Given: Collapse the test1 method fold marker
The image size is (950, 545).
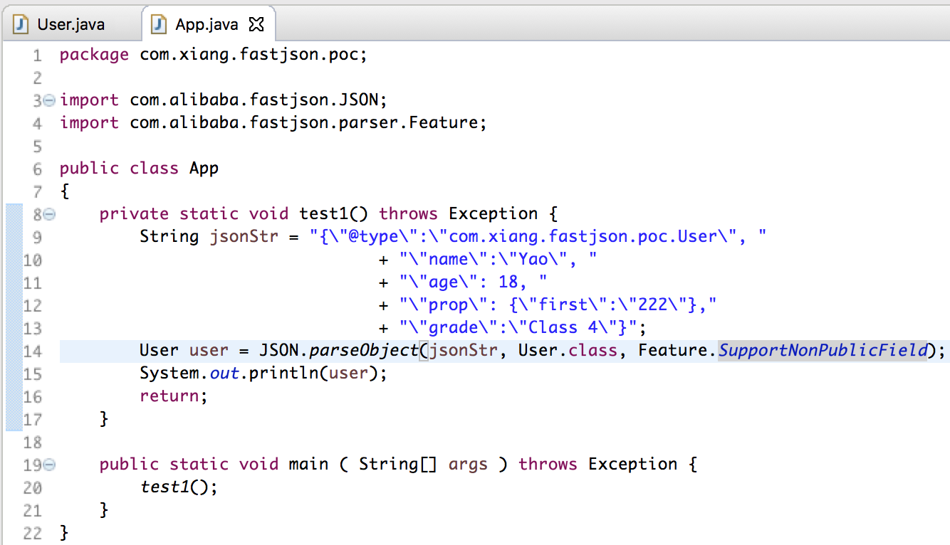Looking at the screenshot, I should coord(49,213).
